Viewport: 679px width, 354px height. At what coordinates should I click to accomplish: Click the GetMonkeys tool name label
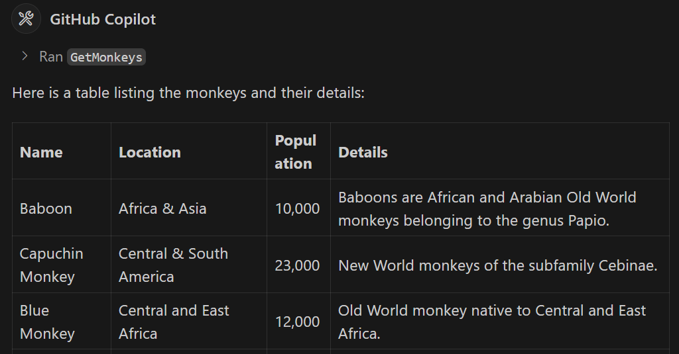[x=106, y=57]
